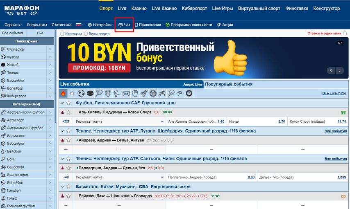Viewport: 350px width, 209px height.
Task: Filter live events by basketball hoop icon
Action: point(108,93)
